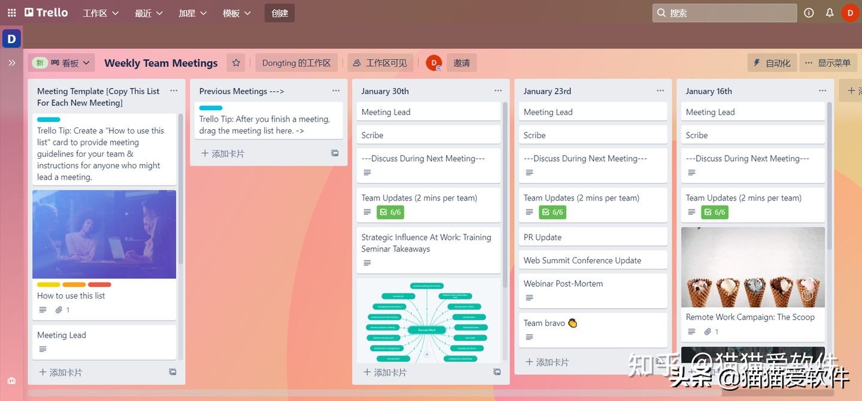Expand the left sidebar chevrons
Screen dimensions: 862x401
pyautogui.click(x=11, y=63)
